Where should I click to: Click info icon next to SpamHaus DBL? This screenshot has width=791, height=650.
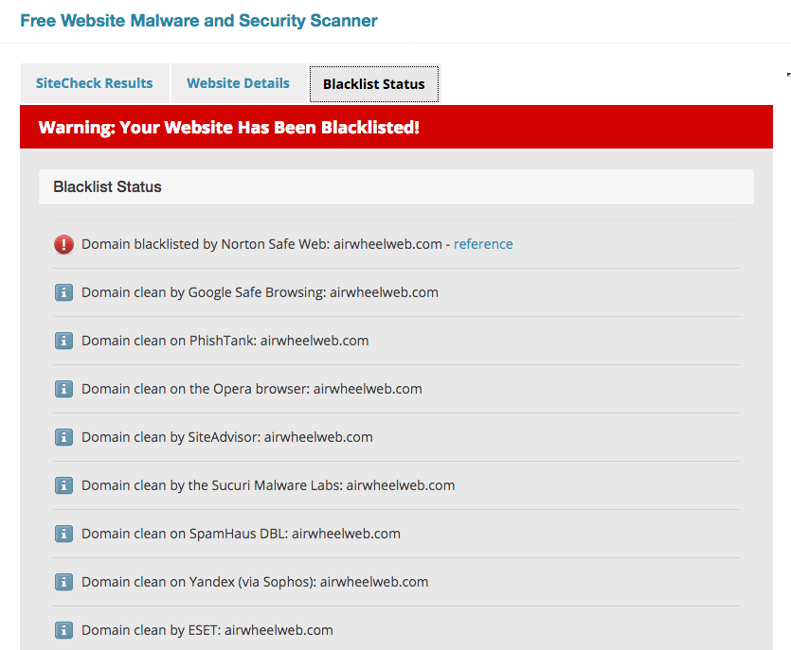point(63,534)
